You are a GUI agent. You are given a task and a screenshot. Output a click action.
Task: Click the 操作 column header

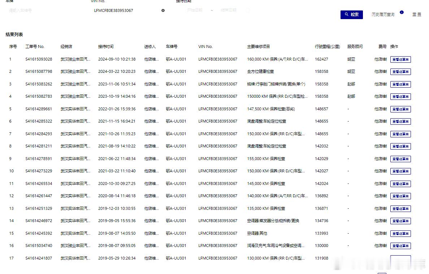(x=394, y=47)
